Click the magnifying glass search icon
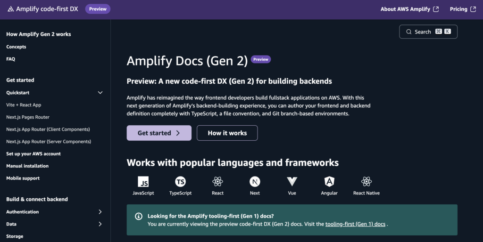The width and height of the screenshot is (483, 242). pos(409,32)
